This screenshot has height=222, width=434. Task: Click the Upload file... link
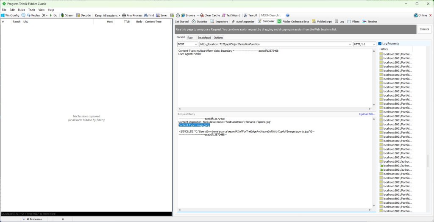(367, 114)
